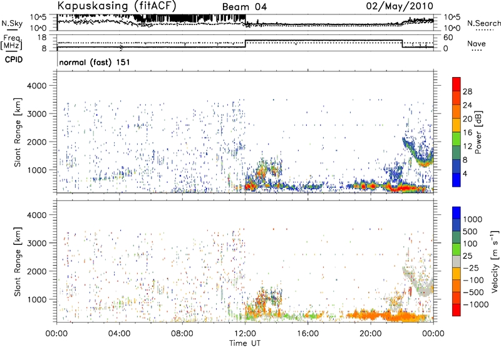The width and height of the screenshot is (501, 347).
Task: Click 'normal (fast) 151' text
Action: tap(95, 62)
